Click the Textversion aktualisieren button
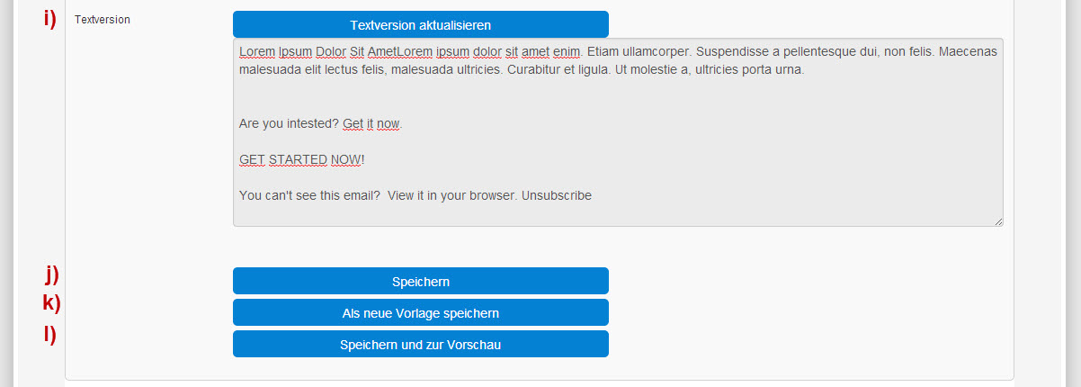Screen dimensions: 1081x387 tap(420, 24)
